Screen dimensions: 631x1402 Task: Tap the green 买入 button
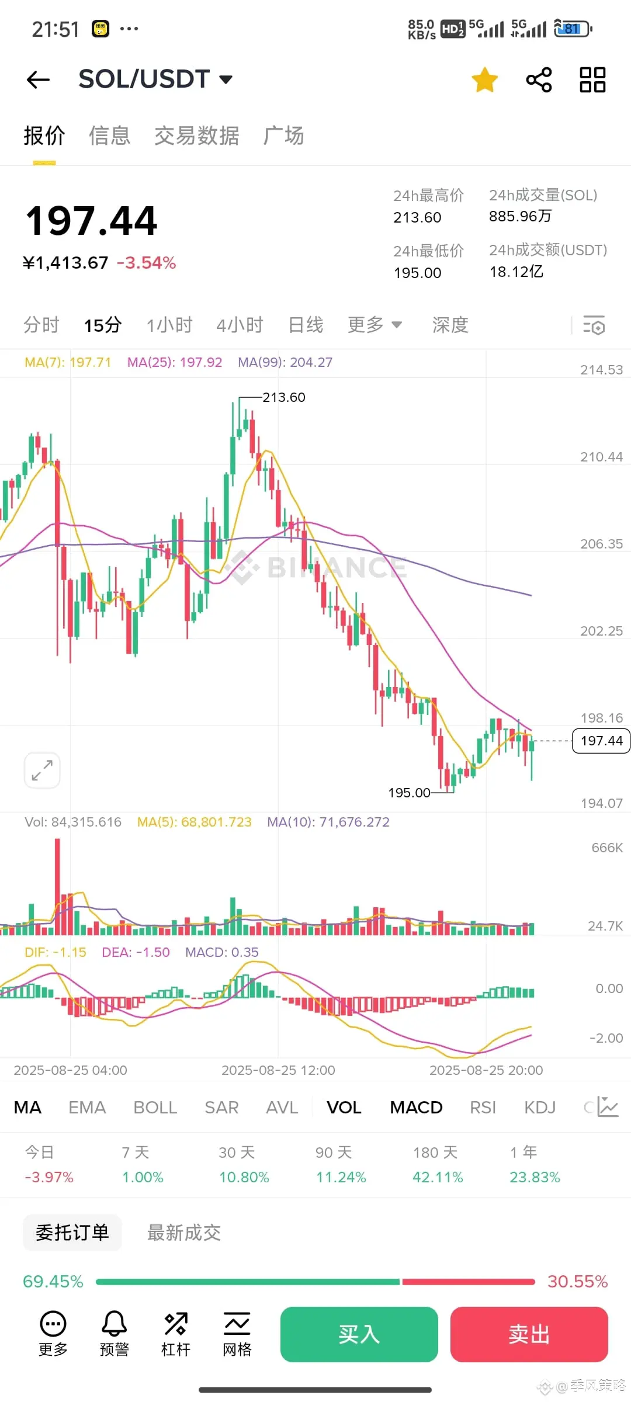coord(359,1334)
